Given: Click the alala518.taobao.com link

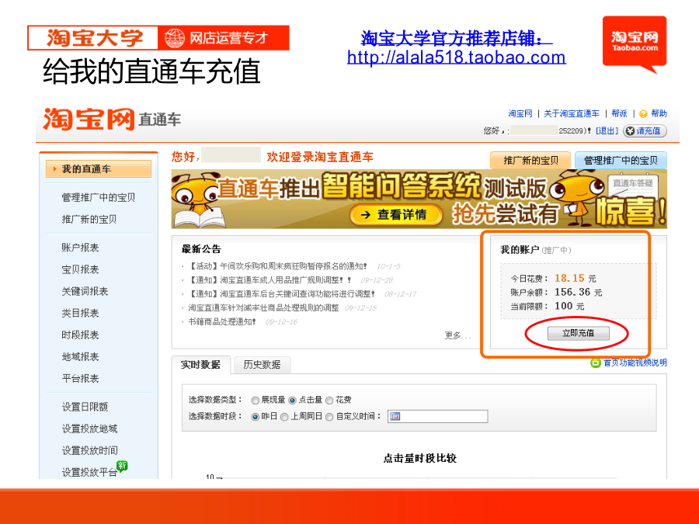Looking at the screenshot, I should [457, 57].
